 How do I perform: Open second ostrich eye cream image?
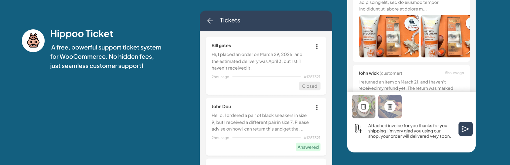point(445,36)
